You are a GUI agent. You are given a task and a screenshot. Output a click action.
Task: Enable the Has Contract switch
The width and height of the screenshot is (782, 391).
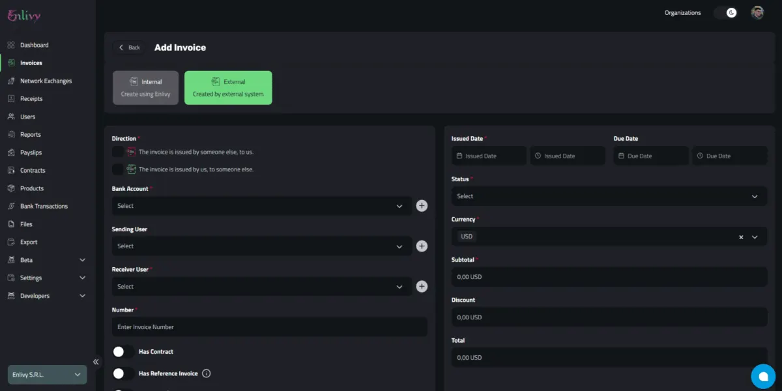pos(123,352)
